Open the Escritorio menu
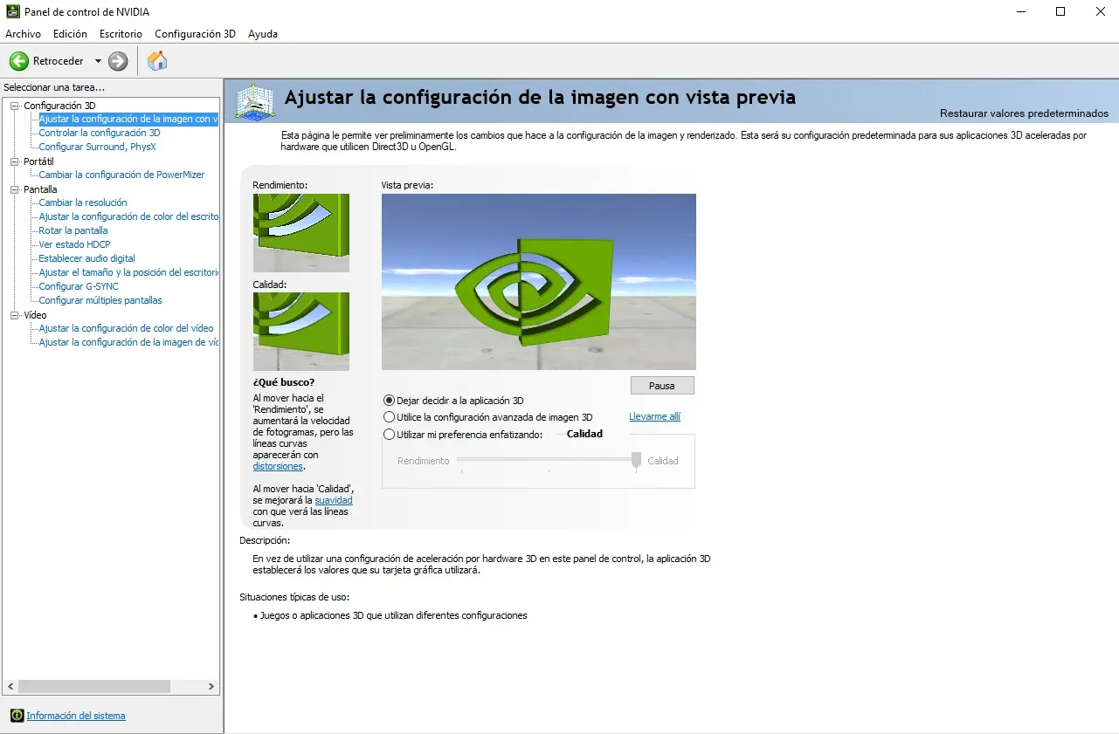Image resolution: width=1119 pixels, height=734 pixels. pyautogui.click(x=121, y=34)
